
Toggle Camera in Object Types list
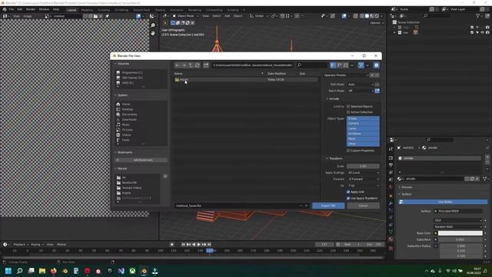point(363,123)
